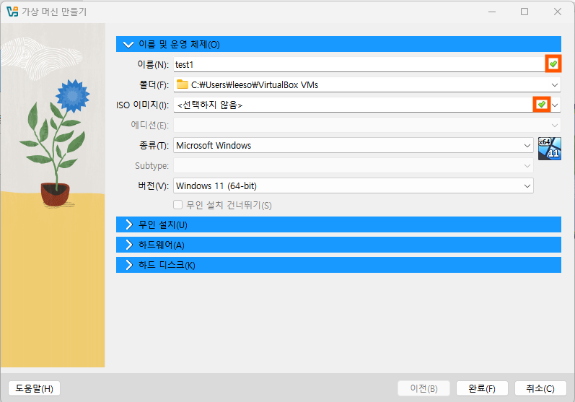Click the disabled edition (에디션) dropdown
Image resolution: width=575 pixels, height=402 pixels.
[366, 125]
